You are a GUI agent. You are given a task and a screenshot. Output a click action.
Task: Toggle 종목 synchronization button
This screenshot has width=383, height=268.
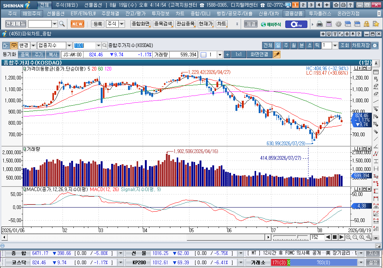coord(24,54)
